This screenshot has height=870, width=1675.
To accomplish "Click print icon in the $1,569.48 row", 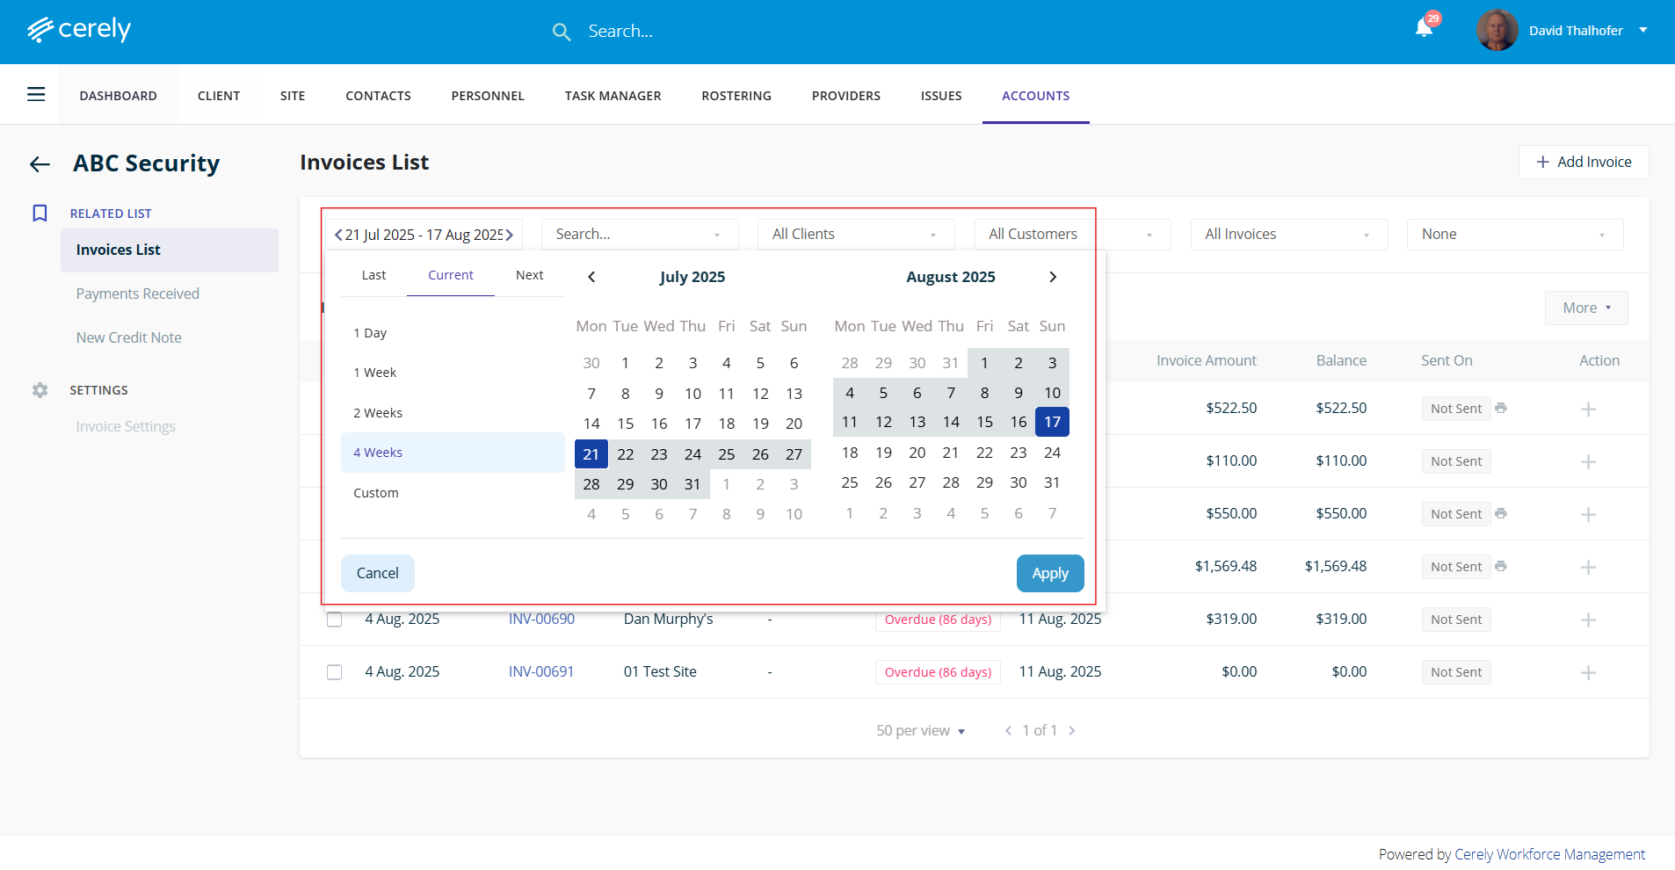I will [x=1501, y=566].
